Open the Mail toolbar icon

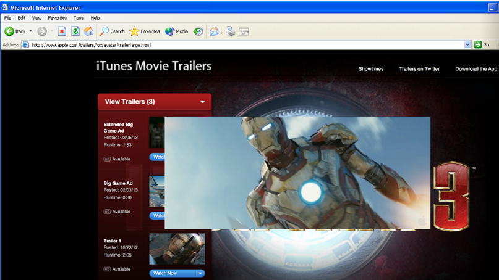[214, 31]
